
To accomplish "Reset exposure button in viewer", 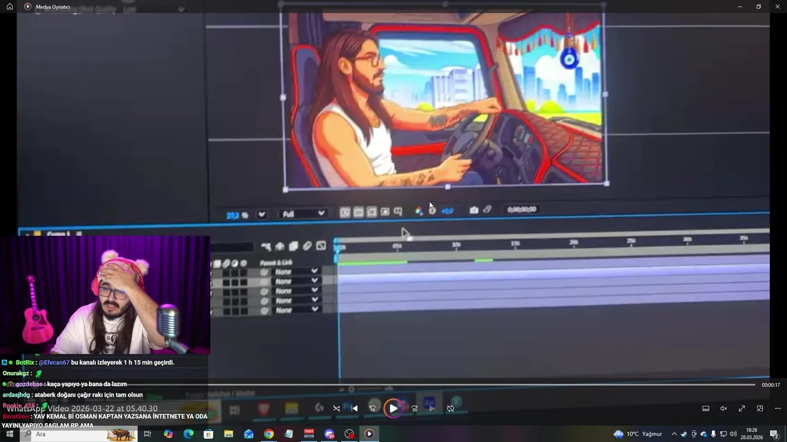I will click(432, 211).
